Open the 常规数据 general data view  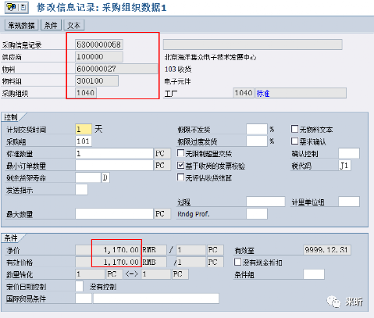22,25
